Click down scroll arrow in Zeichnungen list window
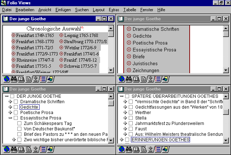This screenshot has height=155, width=231. [226, 70]
